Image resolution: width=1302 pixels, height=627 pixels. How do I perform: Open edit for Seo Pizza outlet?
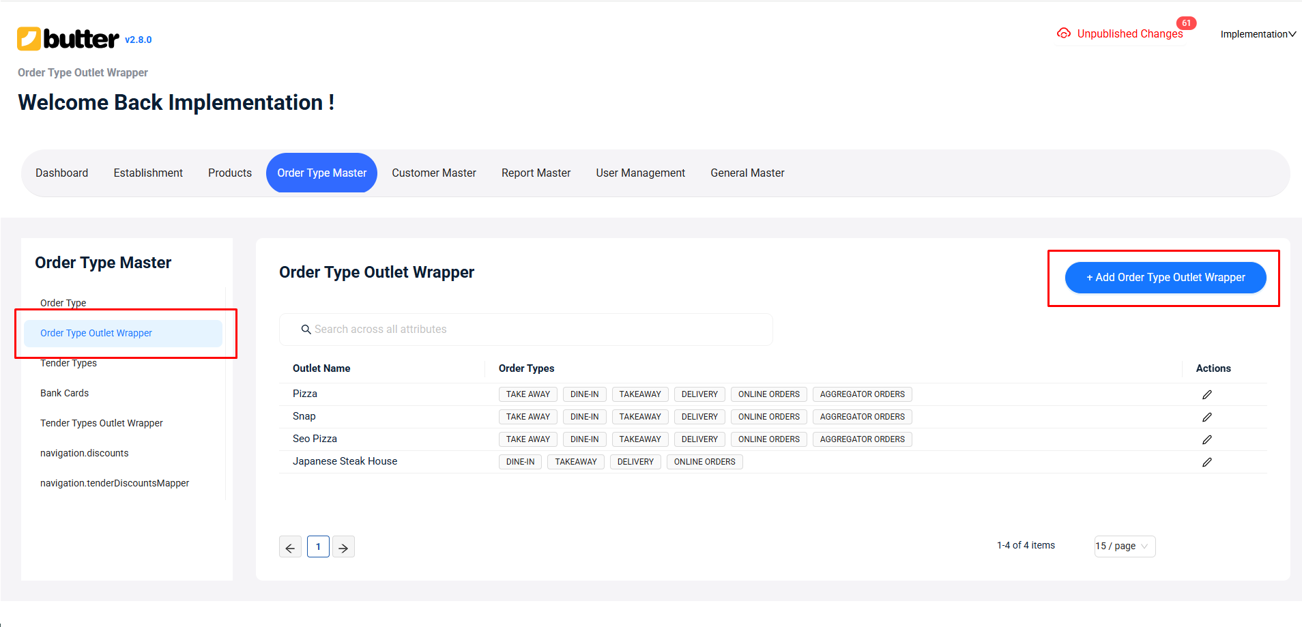click(x=1206, y=439)
